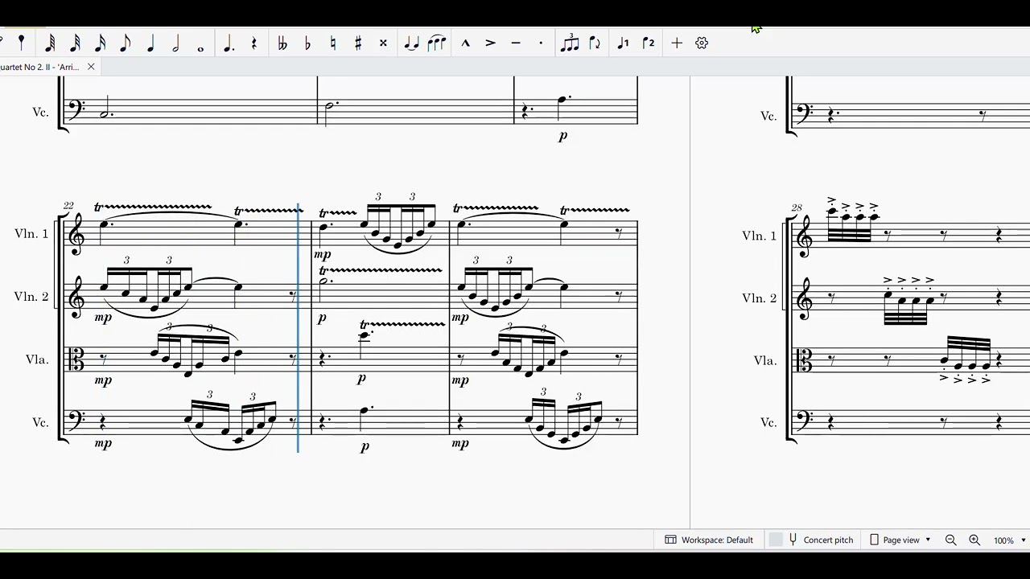Apply the natural accidental
This screenshot has height=579, width=1030.
coord(332,43)
